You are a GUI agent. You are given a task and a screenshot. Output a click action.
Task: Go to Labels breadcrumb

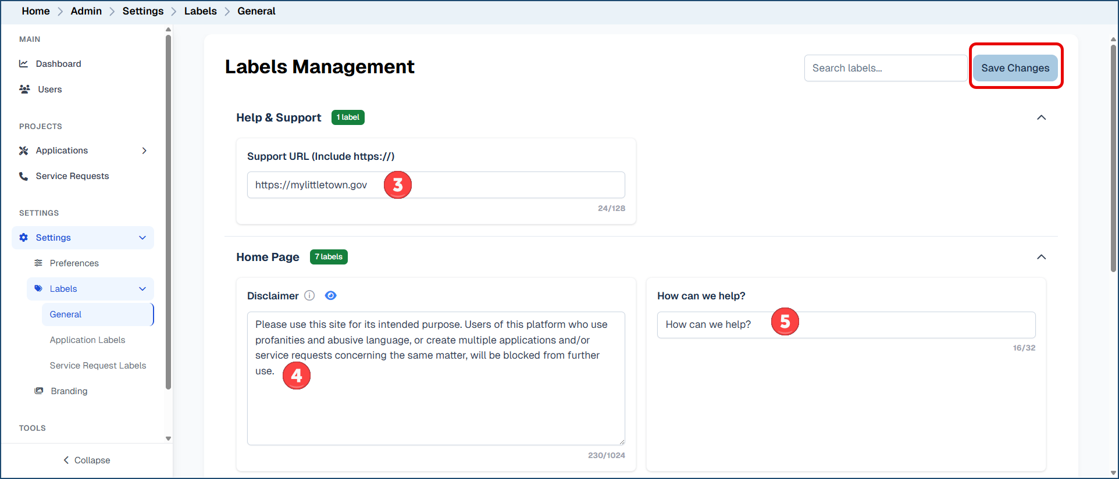point(201,11)
